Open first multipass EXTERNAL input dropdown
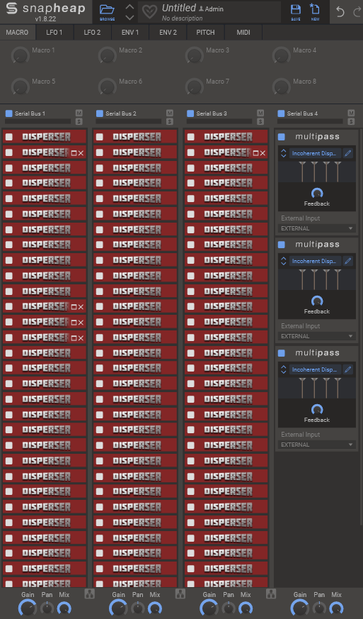 click(317, 228)
